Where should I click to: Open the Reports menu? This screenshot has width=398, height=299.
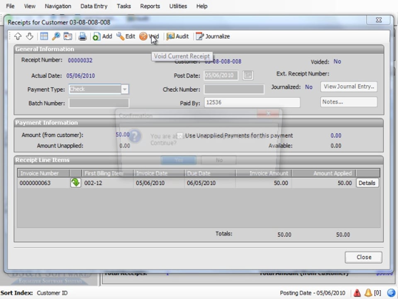pyautogui.click(x=150, y=6)
